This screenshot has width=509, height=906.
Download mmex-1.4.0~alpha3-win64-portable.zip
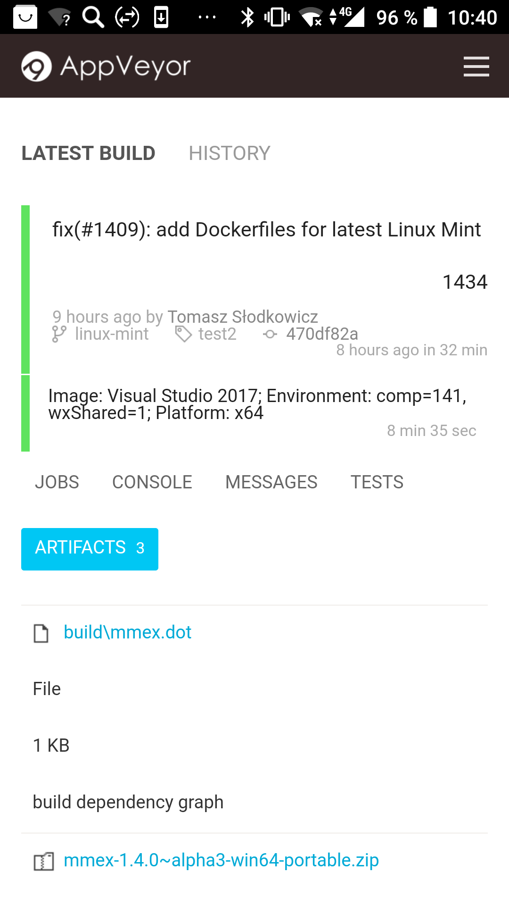pyautogui.click(x=221, y=860)
